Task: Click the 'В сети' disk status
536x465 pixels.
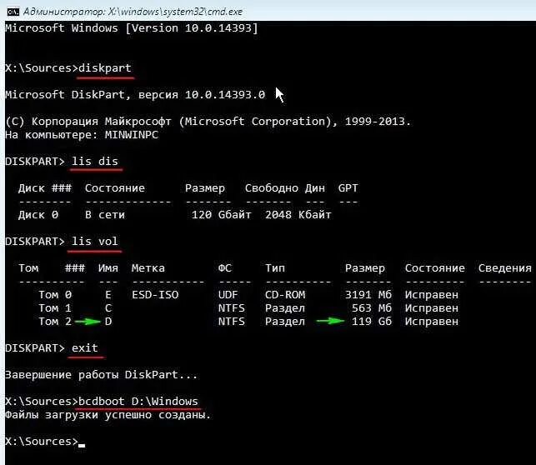Action: coord(105,215)
